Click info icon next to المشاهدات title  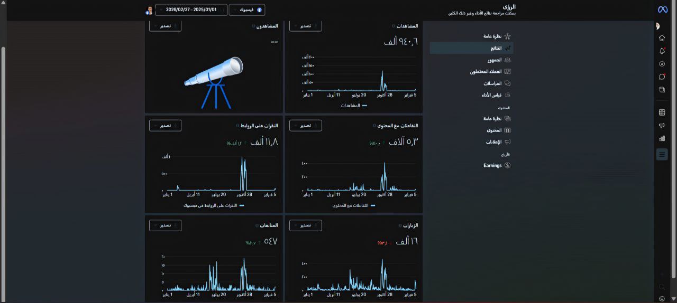(x=393, y=26)
